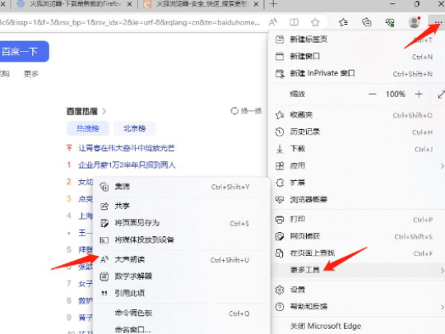Choose 引用此项 in the submenu
The width and height of the screenshot is (445, 334).
(x=182, y=293)
